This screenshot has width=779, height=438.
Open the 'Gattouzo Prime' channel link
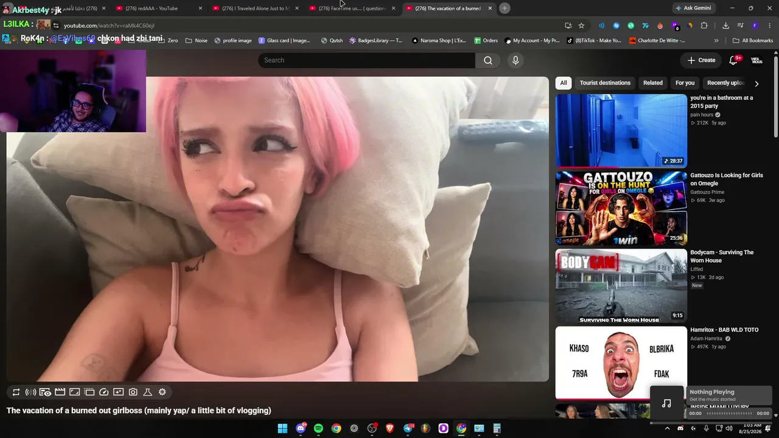tap(707, 192)
